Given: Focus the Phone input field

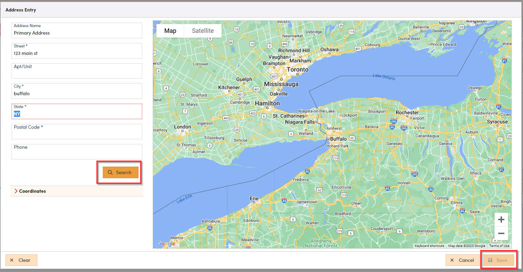Looking at the screenshot, I should point(77,154).
